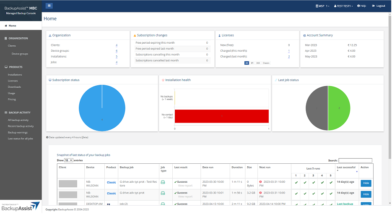392x215 pixels.
Task: Click the Home icon in the sidebar
Action: click(6, 26)
